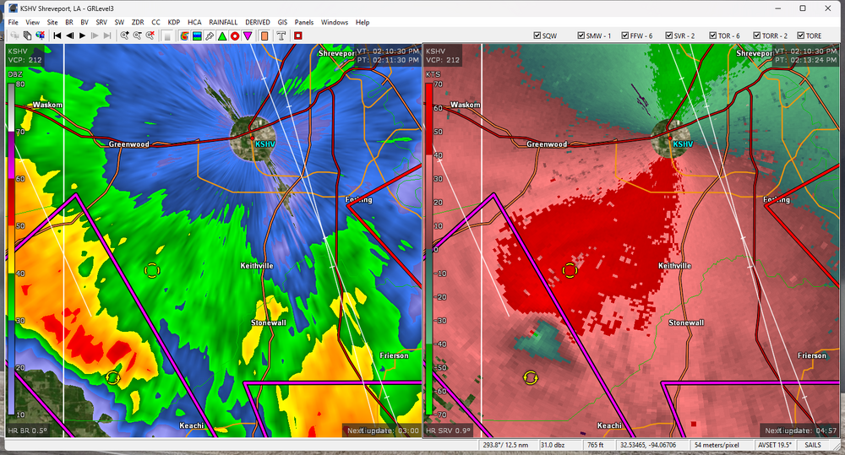Jump to the first frame of loop
Screen dimensions: 845x455
[57, 35]
